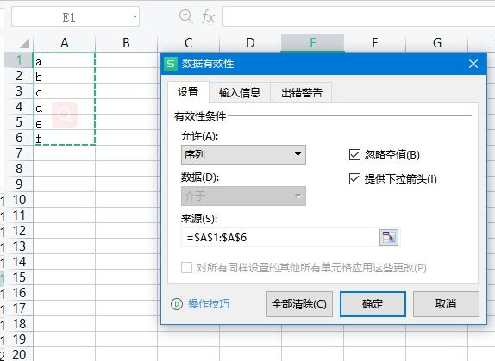This screenshot has width=495, height=361.
Task: Click cell A1 containing 'a'
Action: [64, 60]
